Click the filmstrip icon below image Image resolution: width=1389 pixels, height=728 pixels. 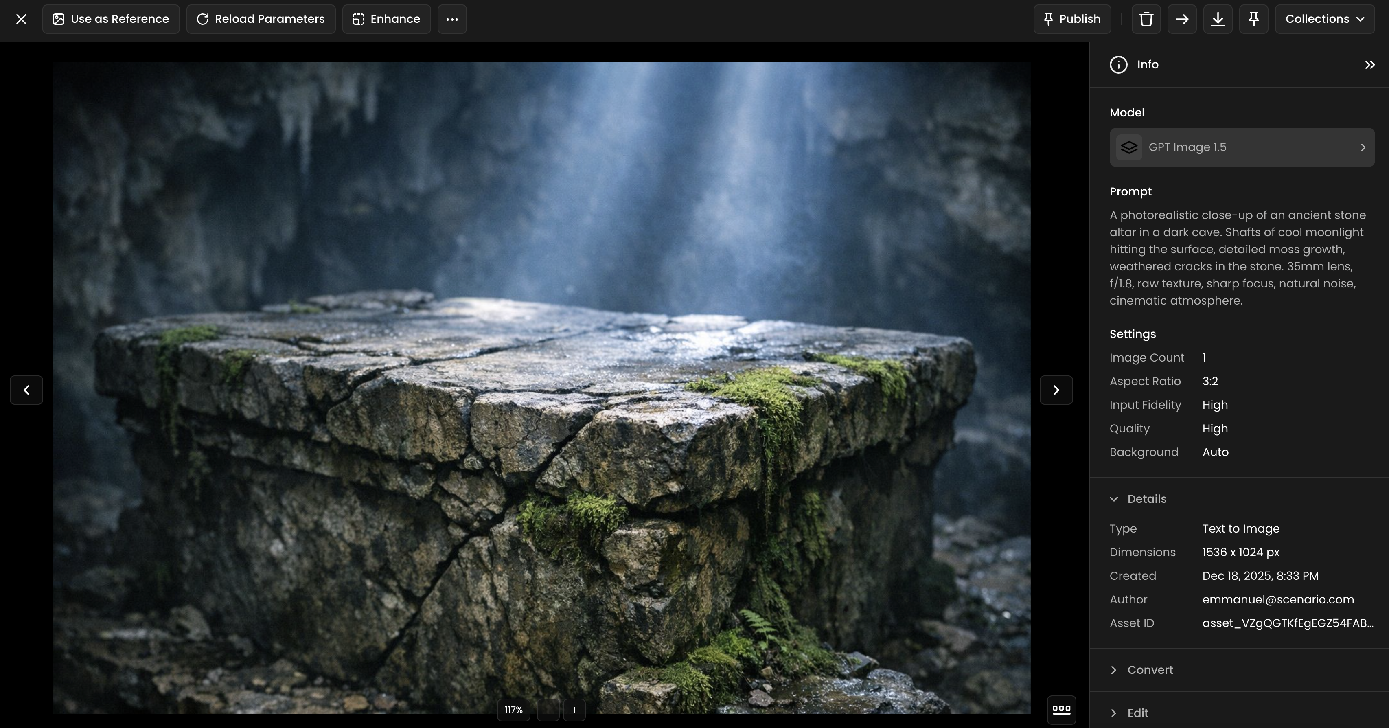(1061, 710)
